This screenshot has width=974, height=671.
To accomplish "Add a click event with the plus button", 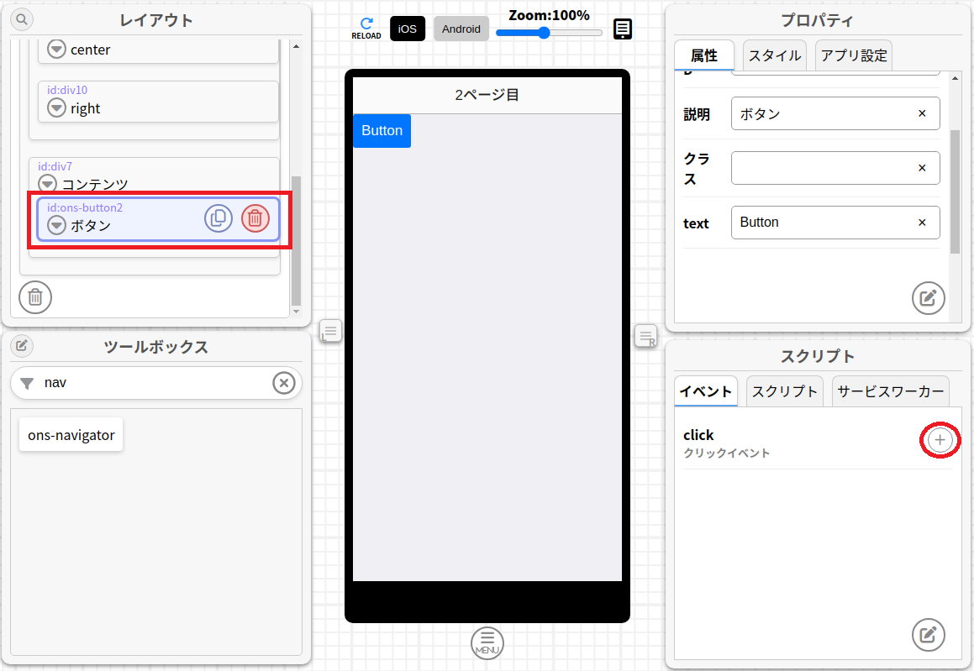I will (940, 439).
